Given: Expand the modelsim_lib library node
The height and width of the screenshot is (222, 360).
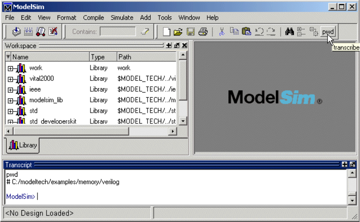Looking at the screenshot, I should [x=10, y=100].
